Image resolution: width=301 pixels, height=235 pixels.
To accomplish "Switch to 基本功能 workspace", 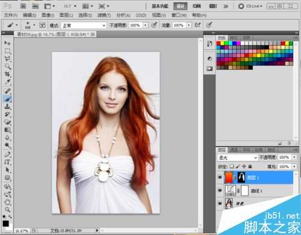I will coord(160,6).
